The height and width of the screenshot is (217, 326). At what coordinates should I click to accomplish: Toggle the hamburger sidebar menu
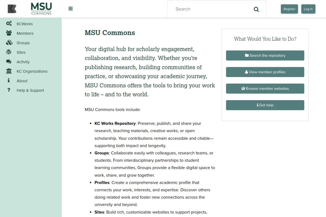coord(71,9)
